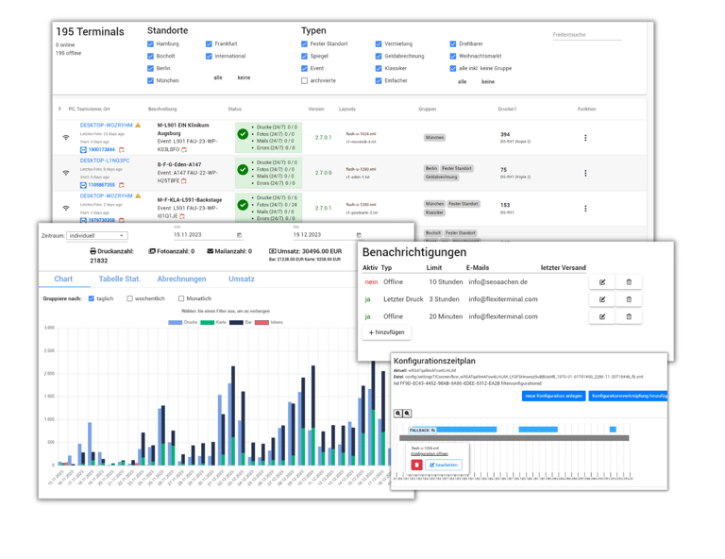Edit the Letzter Druck notification
The image size is (725, 559).
point(602,299)
